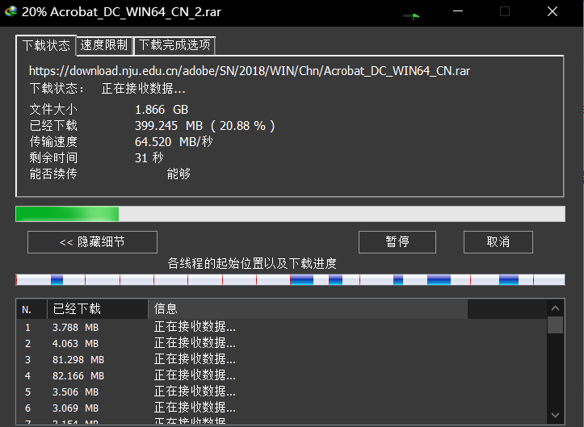584x427 pixels.
Task: Select thread row 6 with 3.069 MB
Action: coord(282,408)
